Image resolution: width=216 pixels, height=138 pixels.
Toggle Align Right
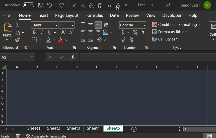[98, 32]
